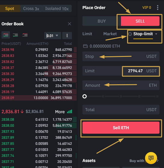The width and height of the screenshot is (164, 168).
Task: Click More next to last price
Action: (60, 112)
